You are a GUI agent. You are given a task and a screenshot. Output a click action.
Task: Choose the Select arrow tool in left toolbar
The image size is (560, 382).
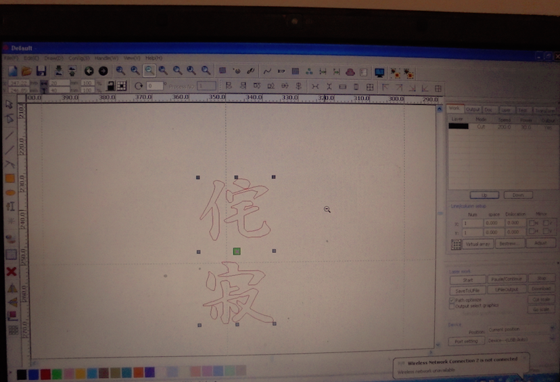[x=9, y=105]
